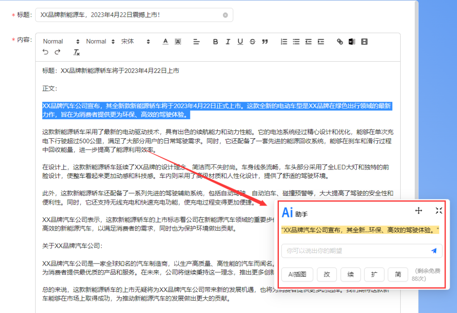Viewport: 457px width, 313px height.
Task: Decrease indent of the paragraph
Action: coord(308,42)
